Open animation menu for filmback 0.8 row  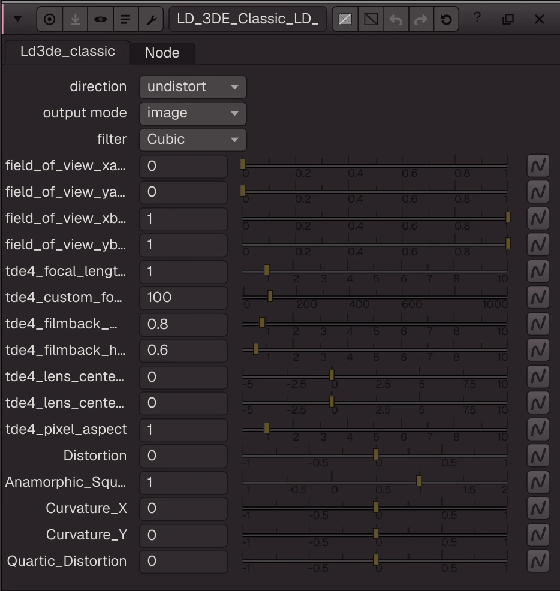click(x=538, y=324)
